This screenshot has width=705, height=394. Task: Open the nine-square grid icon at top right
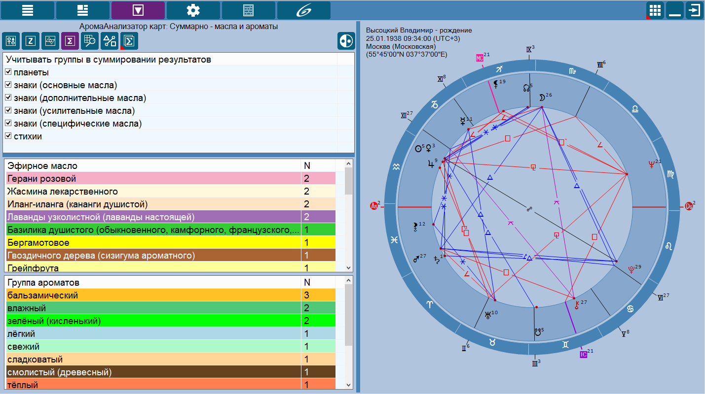[655, 10]
